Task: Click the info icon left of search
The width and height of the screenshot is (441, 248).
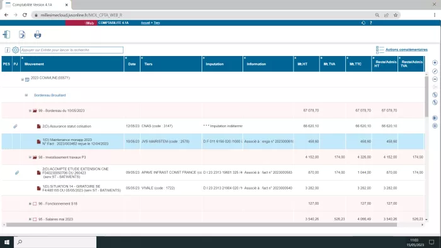Action: click(8, 50)
